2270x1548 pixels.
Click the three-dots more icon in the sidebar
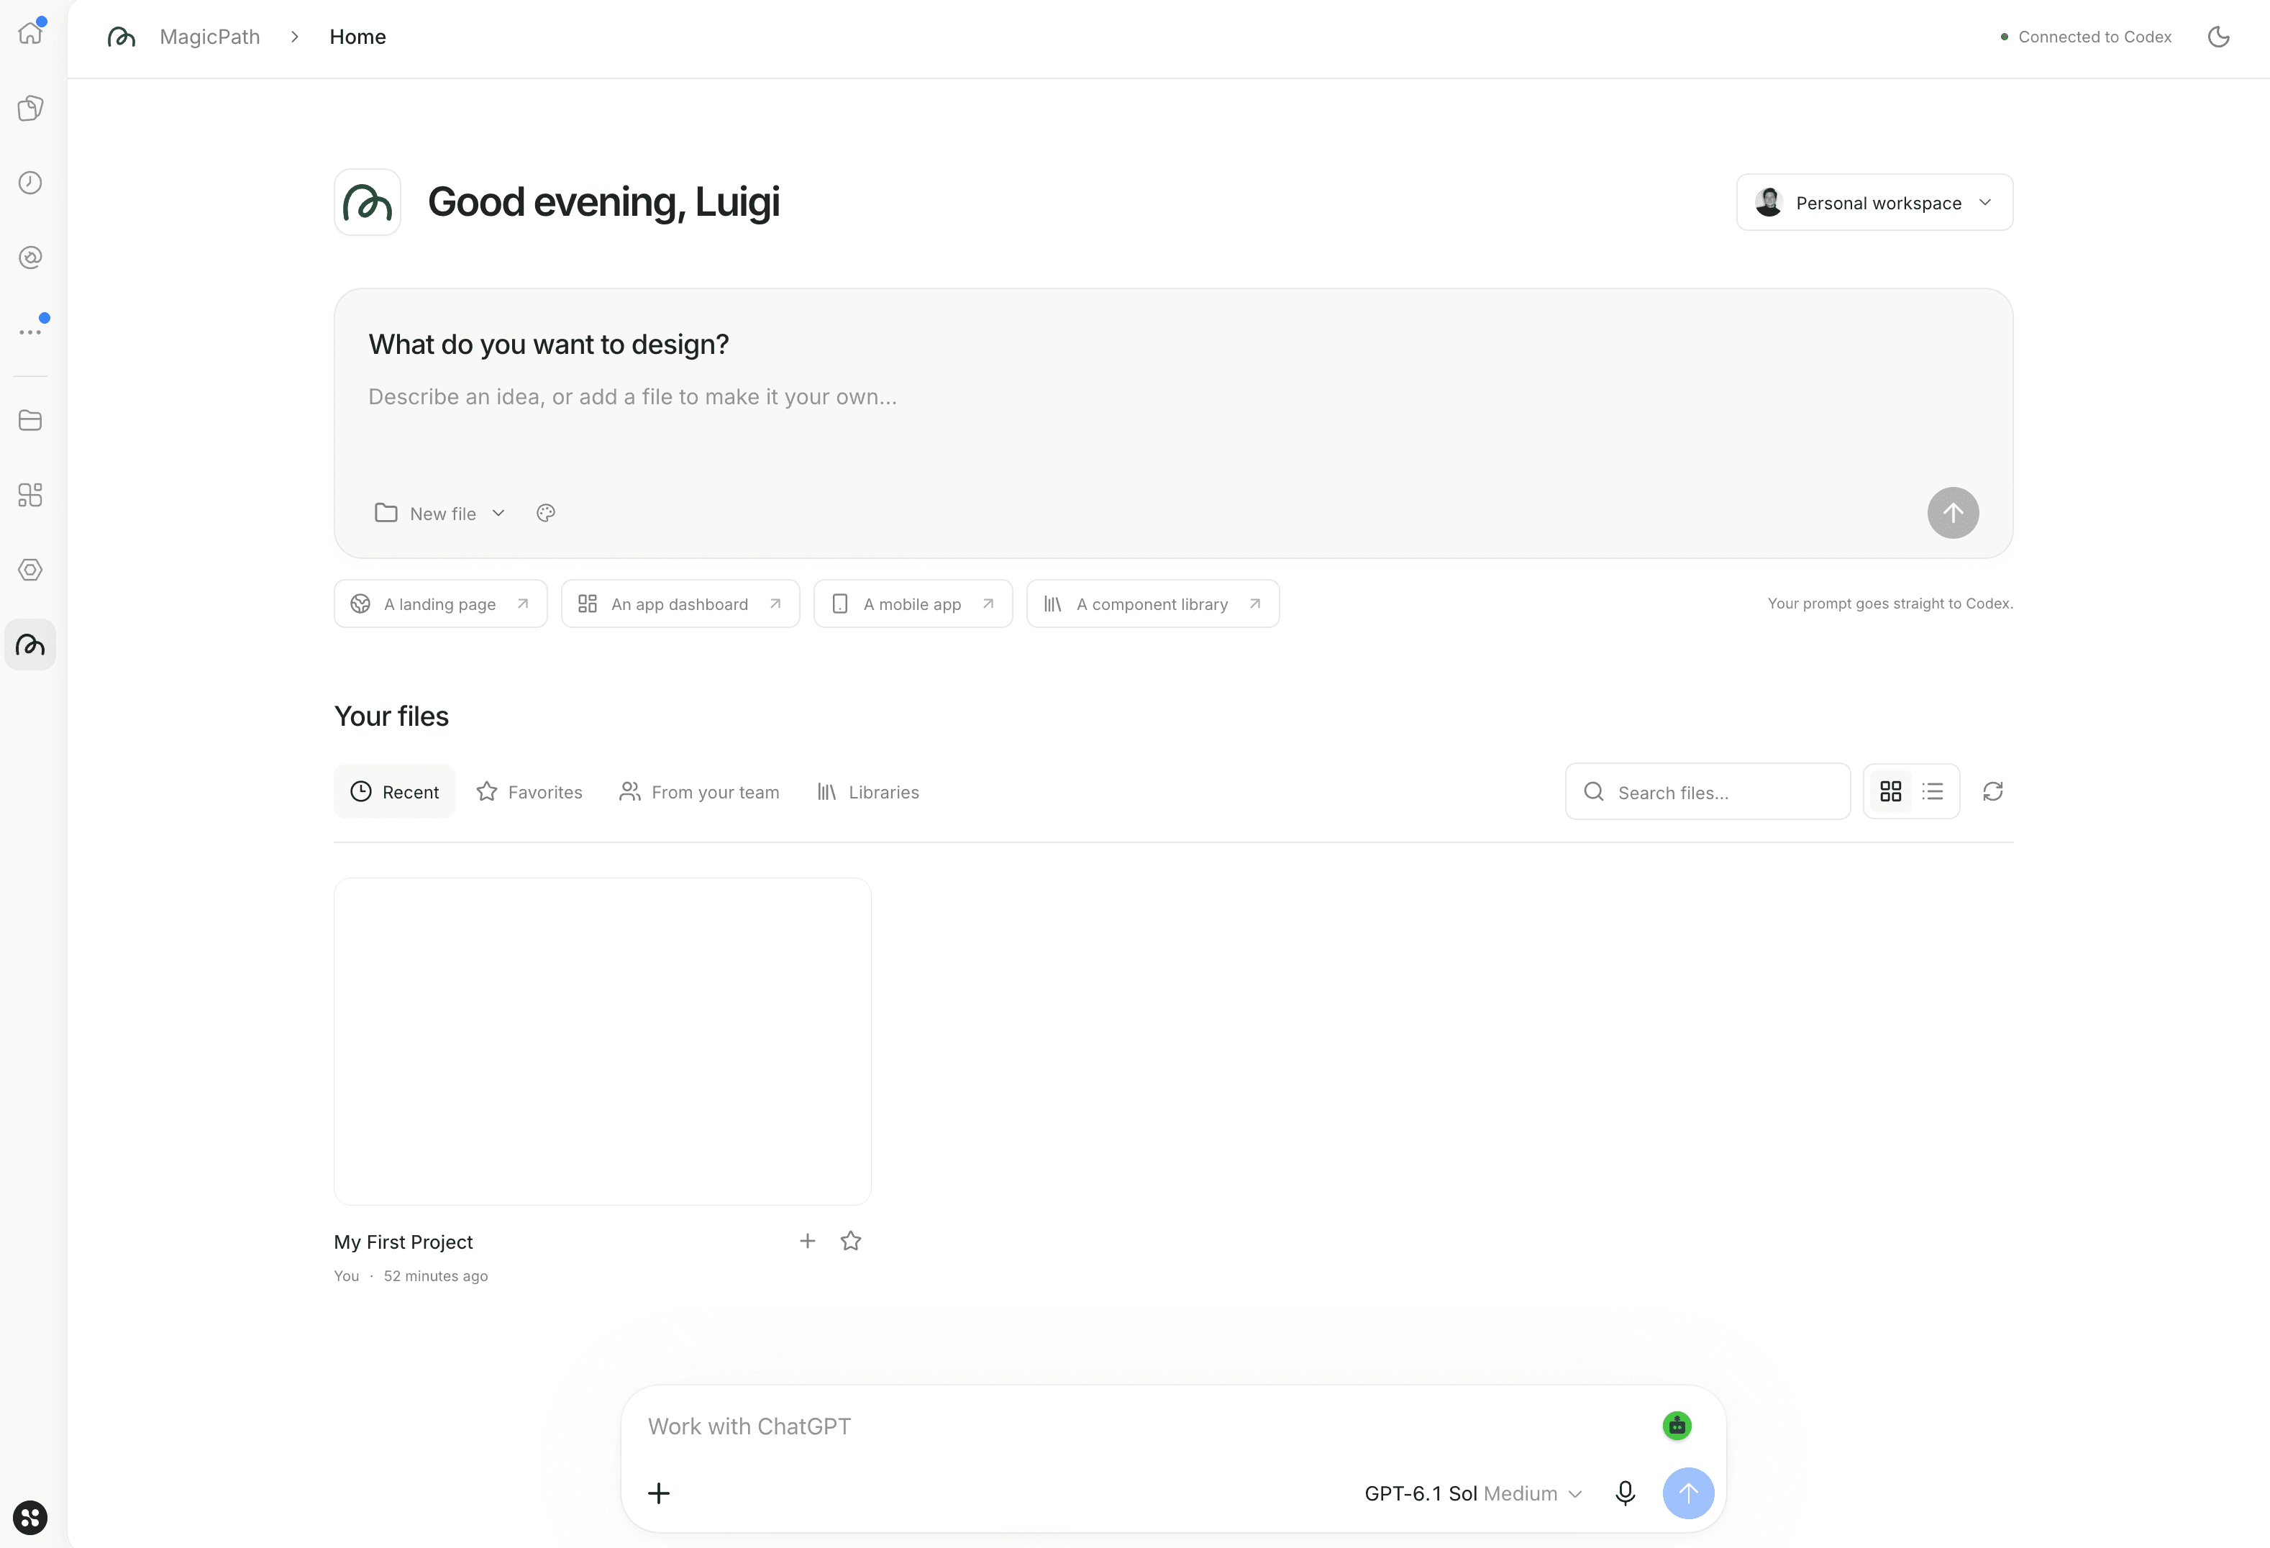30,332
